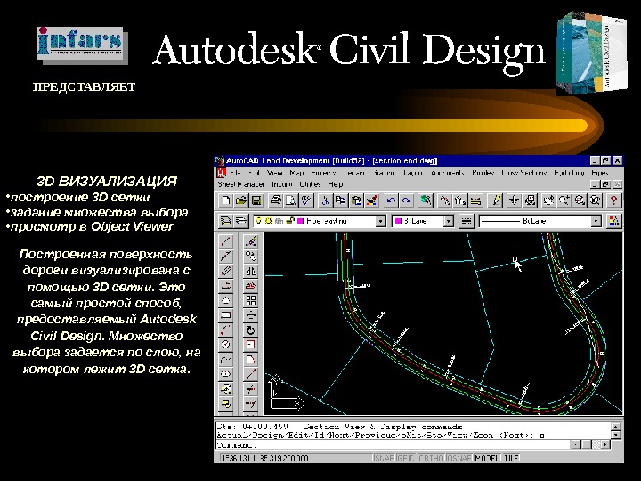The image size is (641, 481).
Task: Open the Sheet Manager menu
Action: pos(240,184)
